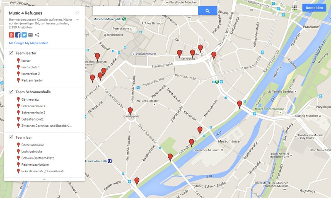Open 'Mit Google My Maps erstellt' link
The width and height of the screenshot is (331, 198).
click(x=29, y=43)
